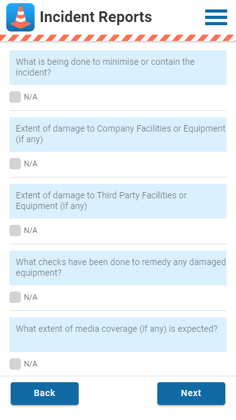
Task: Open the hamburger menu icon
Action: point(216,18)
